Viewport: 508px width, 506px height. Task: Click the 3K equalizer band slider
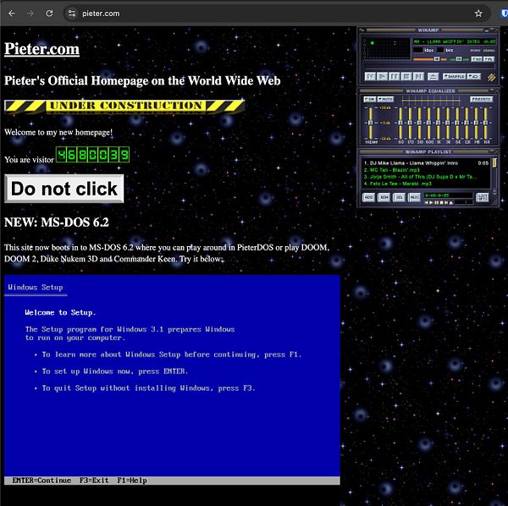[x=448, y=123]
